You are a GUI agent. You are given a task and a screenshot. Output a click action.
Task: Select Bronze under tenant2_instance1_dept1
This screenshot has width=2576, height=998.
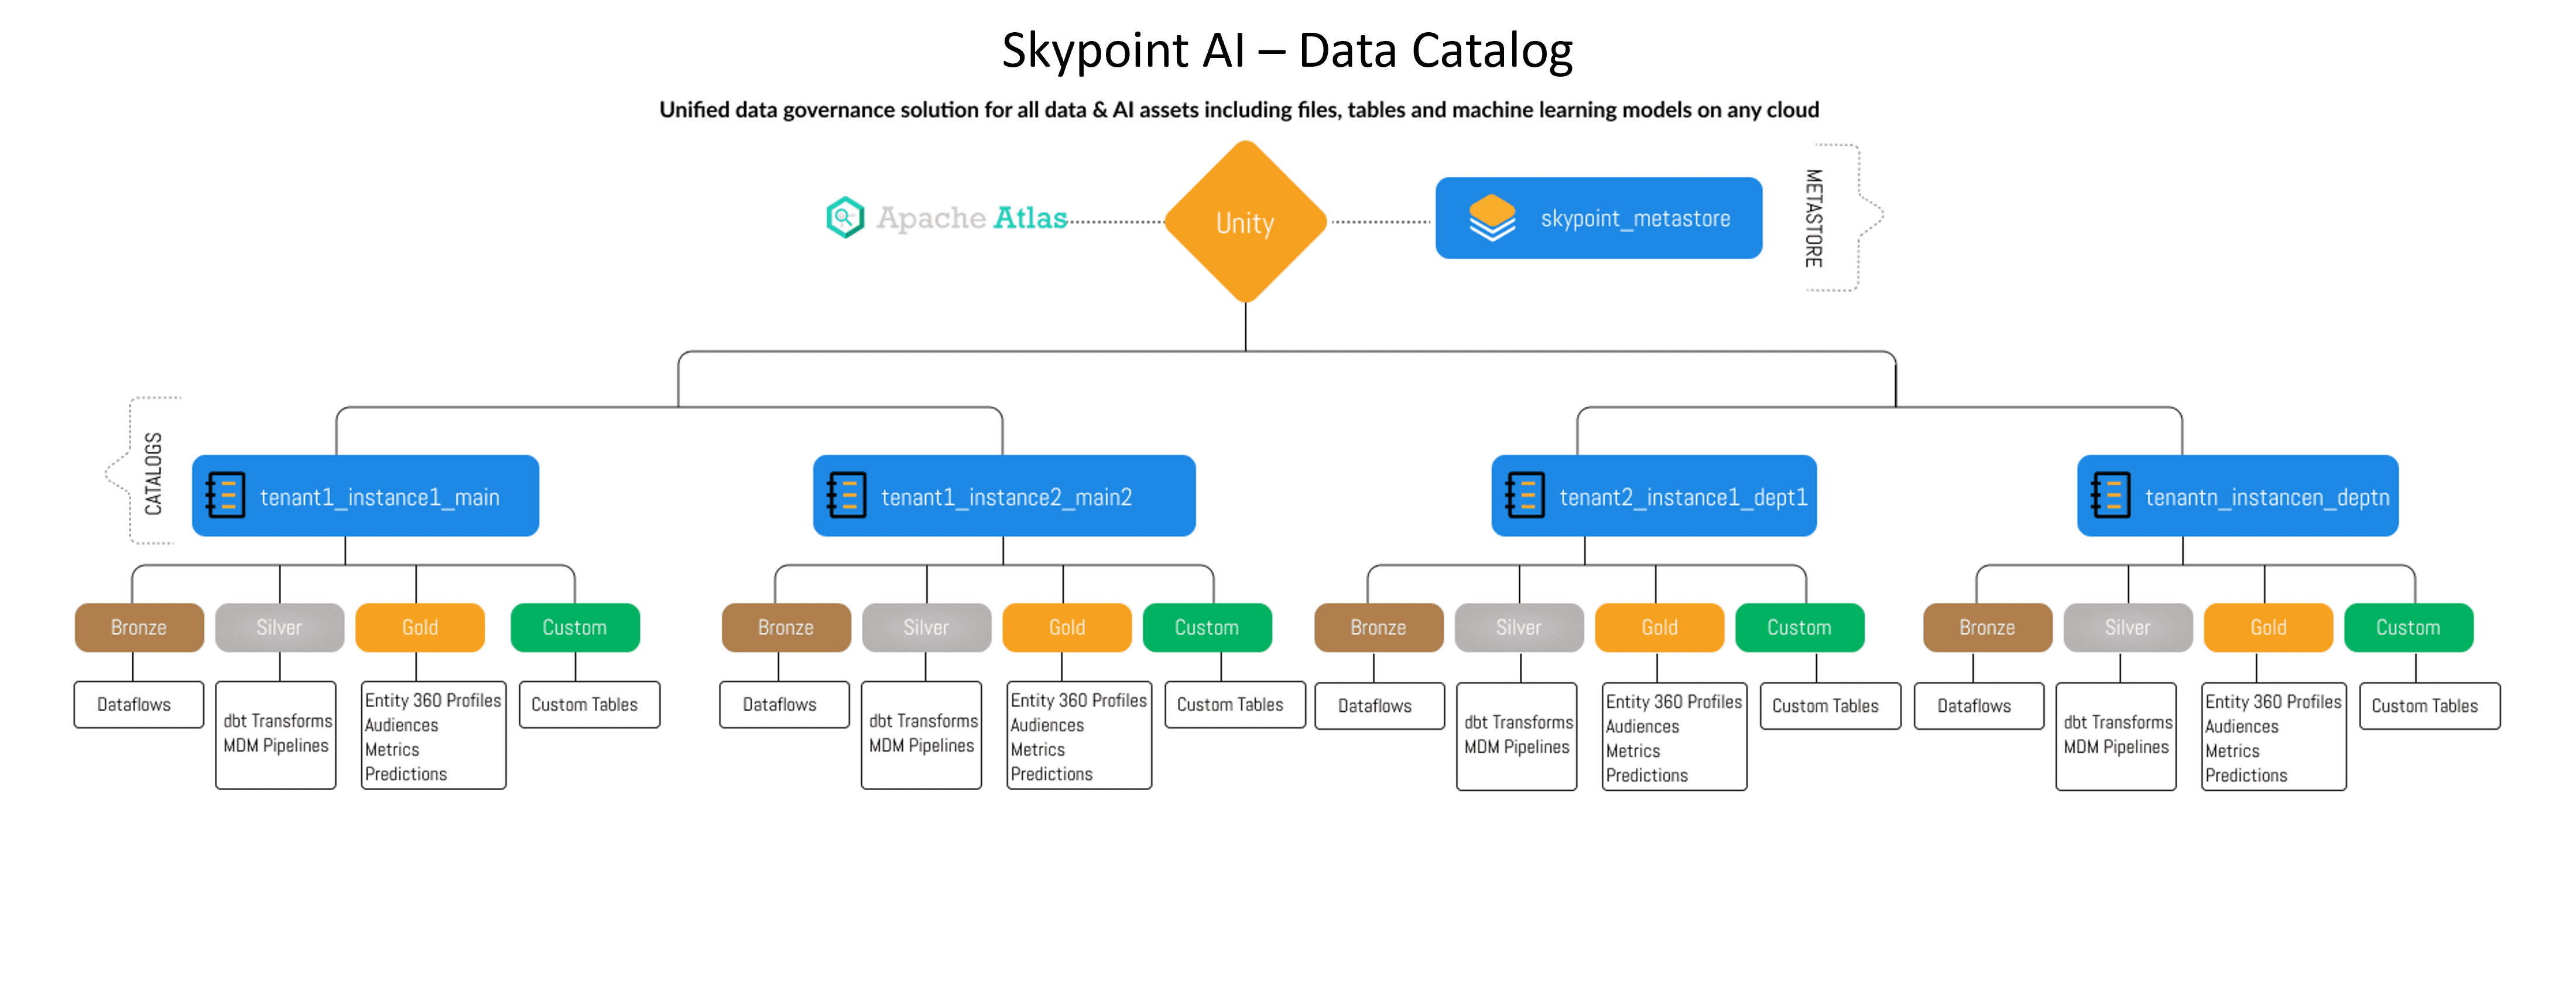1379,627
